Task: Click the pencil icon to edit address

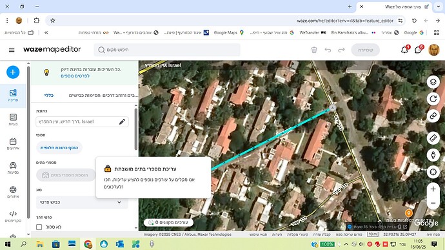Action: point(122,121)
